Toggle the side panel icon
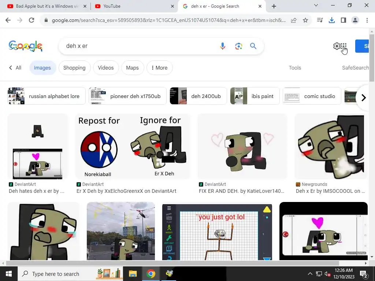The image size is (375, 281). point(344,20)
